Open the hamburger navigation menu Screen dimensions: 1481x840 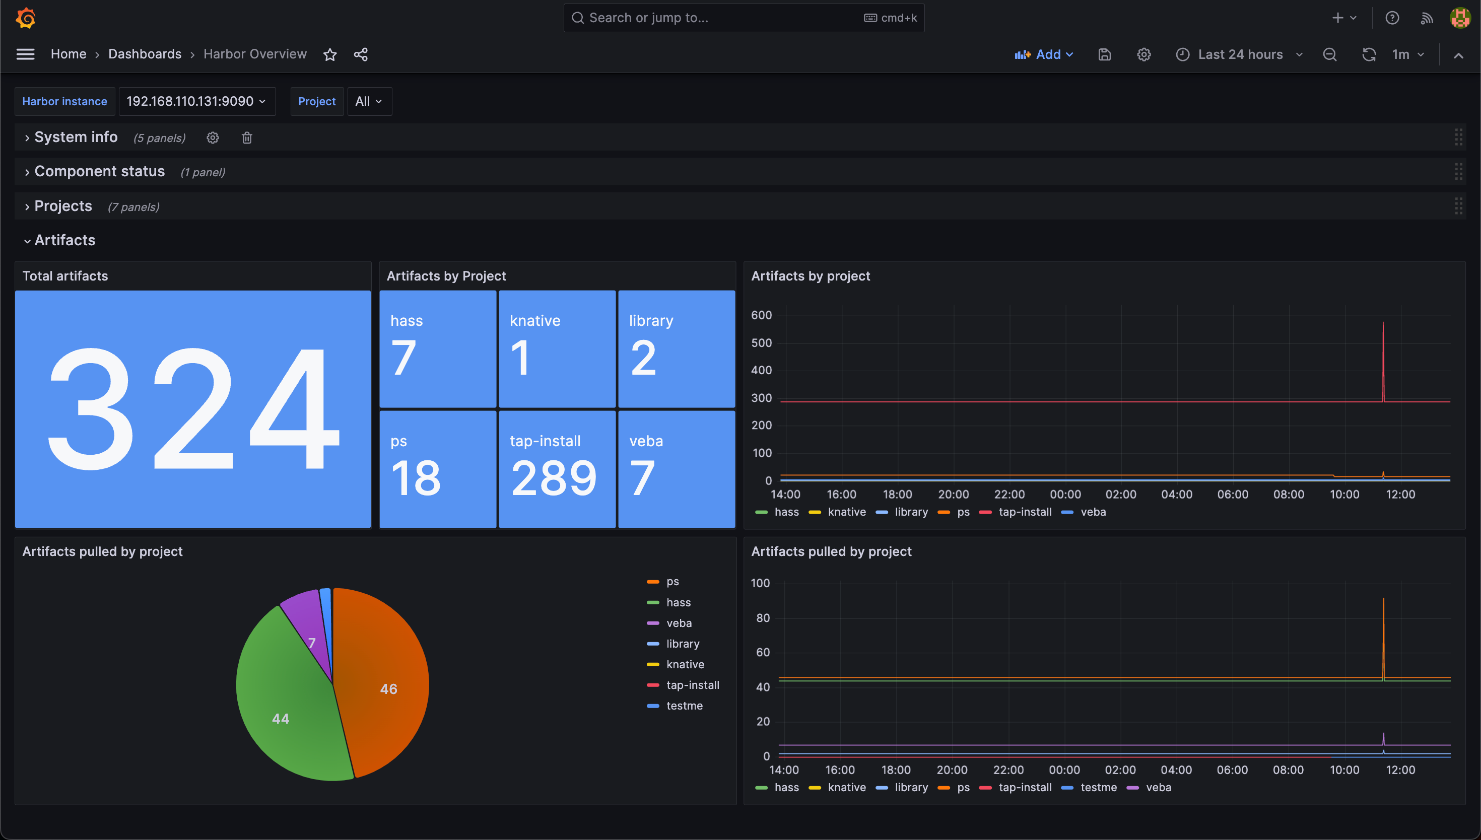tap(25, 54)
